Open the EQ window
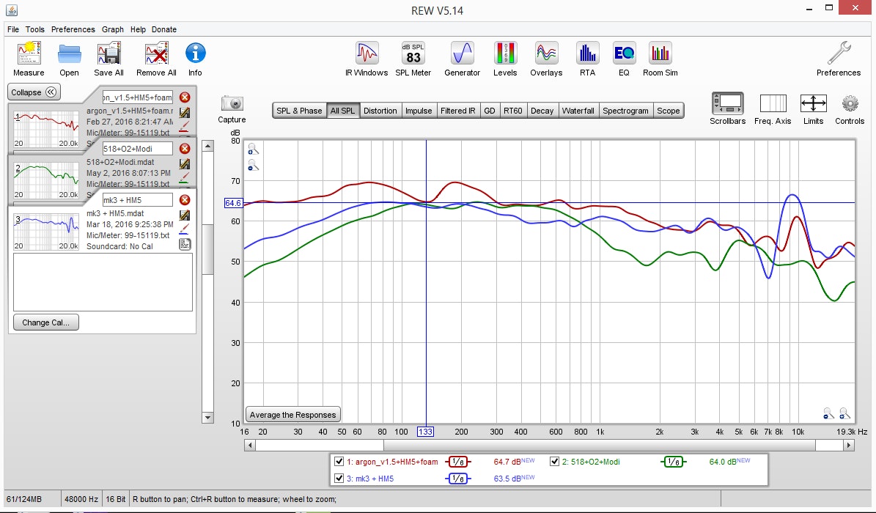Viewport: 876px width, 513px height. tap(623, 55)
